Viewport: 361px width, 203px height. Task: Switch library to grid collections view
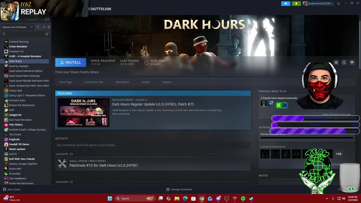47,19
